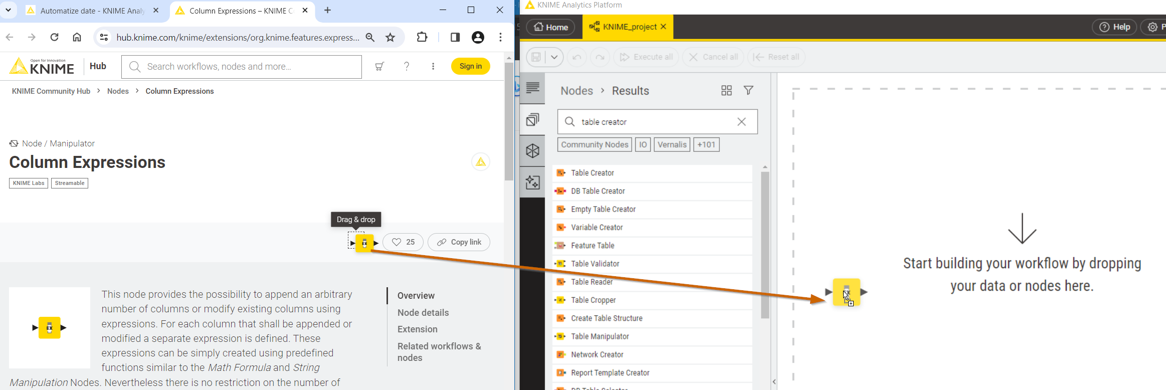Toggle the Vernalis tag filter

(672, 144)
